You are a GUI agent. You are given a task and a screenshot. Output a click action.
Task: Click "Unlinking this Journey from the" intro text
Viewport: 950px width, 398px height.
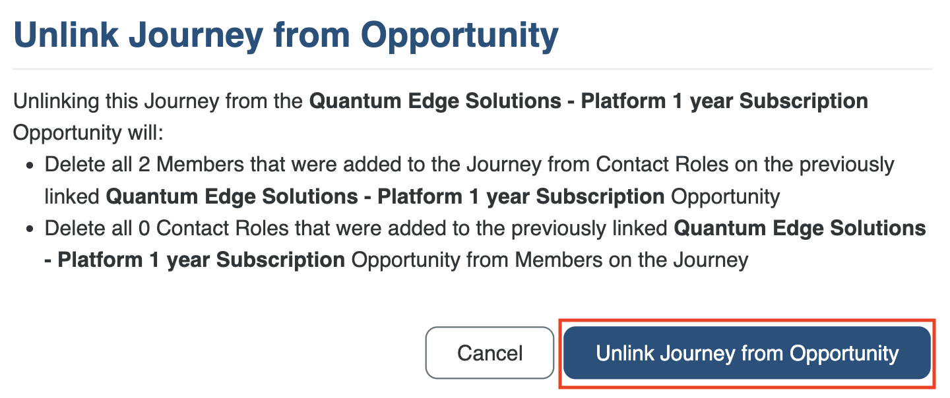(x=158, y=101)
